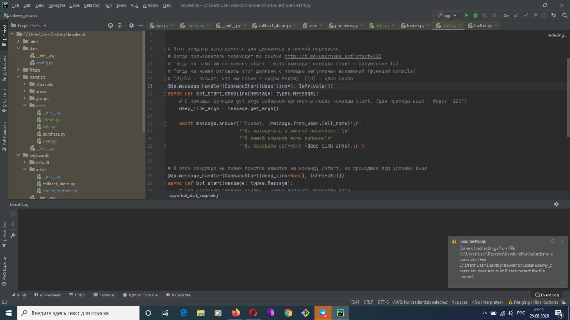Open the Refactor menu
The width and height of the screenshot is (570, 320).
click(92, 5)
